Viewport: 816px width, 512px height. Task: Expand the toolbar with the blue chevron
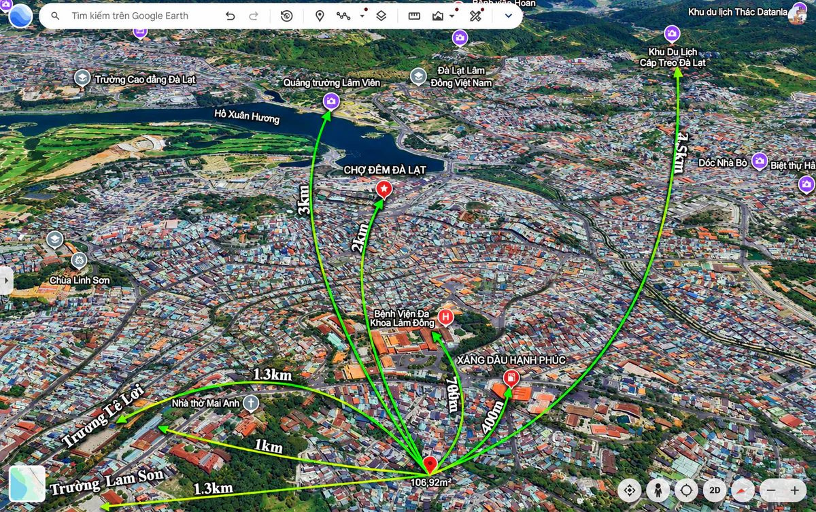(508, 16)
